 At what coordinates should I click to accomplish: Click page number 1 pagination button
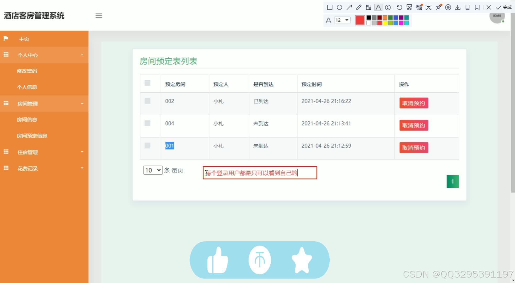point(453,181)
